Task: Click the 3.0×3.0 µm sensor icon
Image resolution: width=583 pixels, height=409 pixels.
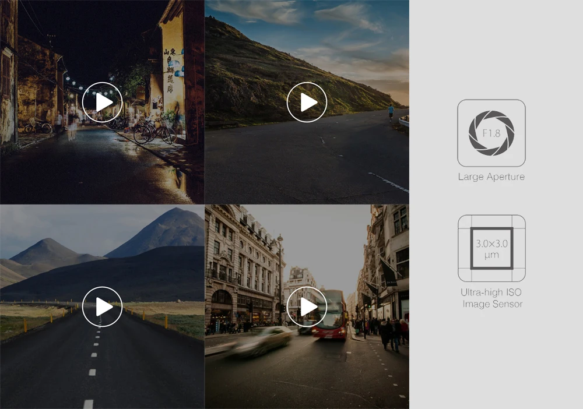Action: [491, 248]
